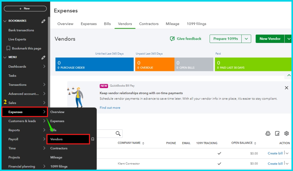The width and height of the screenshot is (293, 171).
Task: Filter by orange Overdue bar
Action: 155,64
